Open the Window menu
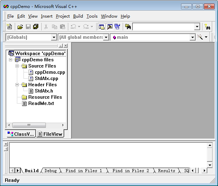The width and height of the screenshot is (218, 186). tap(109, 16)
